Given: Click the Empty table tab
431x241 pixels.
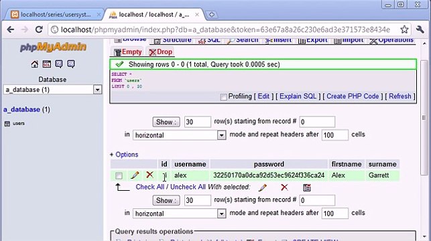Looking at the screenshot, I should pos(128,52).
